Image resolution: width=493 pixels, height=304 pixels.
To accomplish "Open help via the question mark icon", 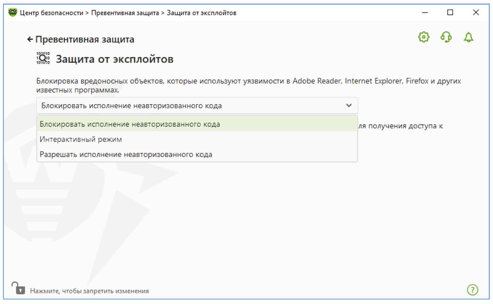I will click(x=472, y=290).
